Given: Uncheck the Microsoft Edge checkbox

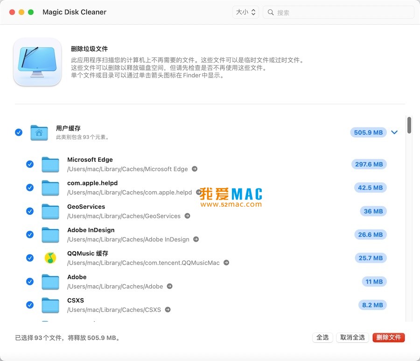Looking at the screenshot, I should point(30,164).
